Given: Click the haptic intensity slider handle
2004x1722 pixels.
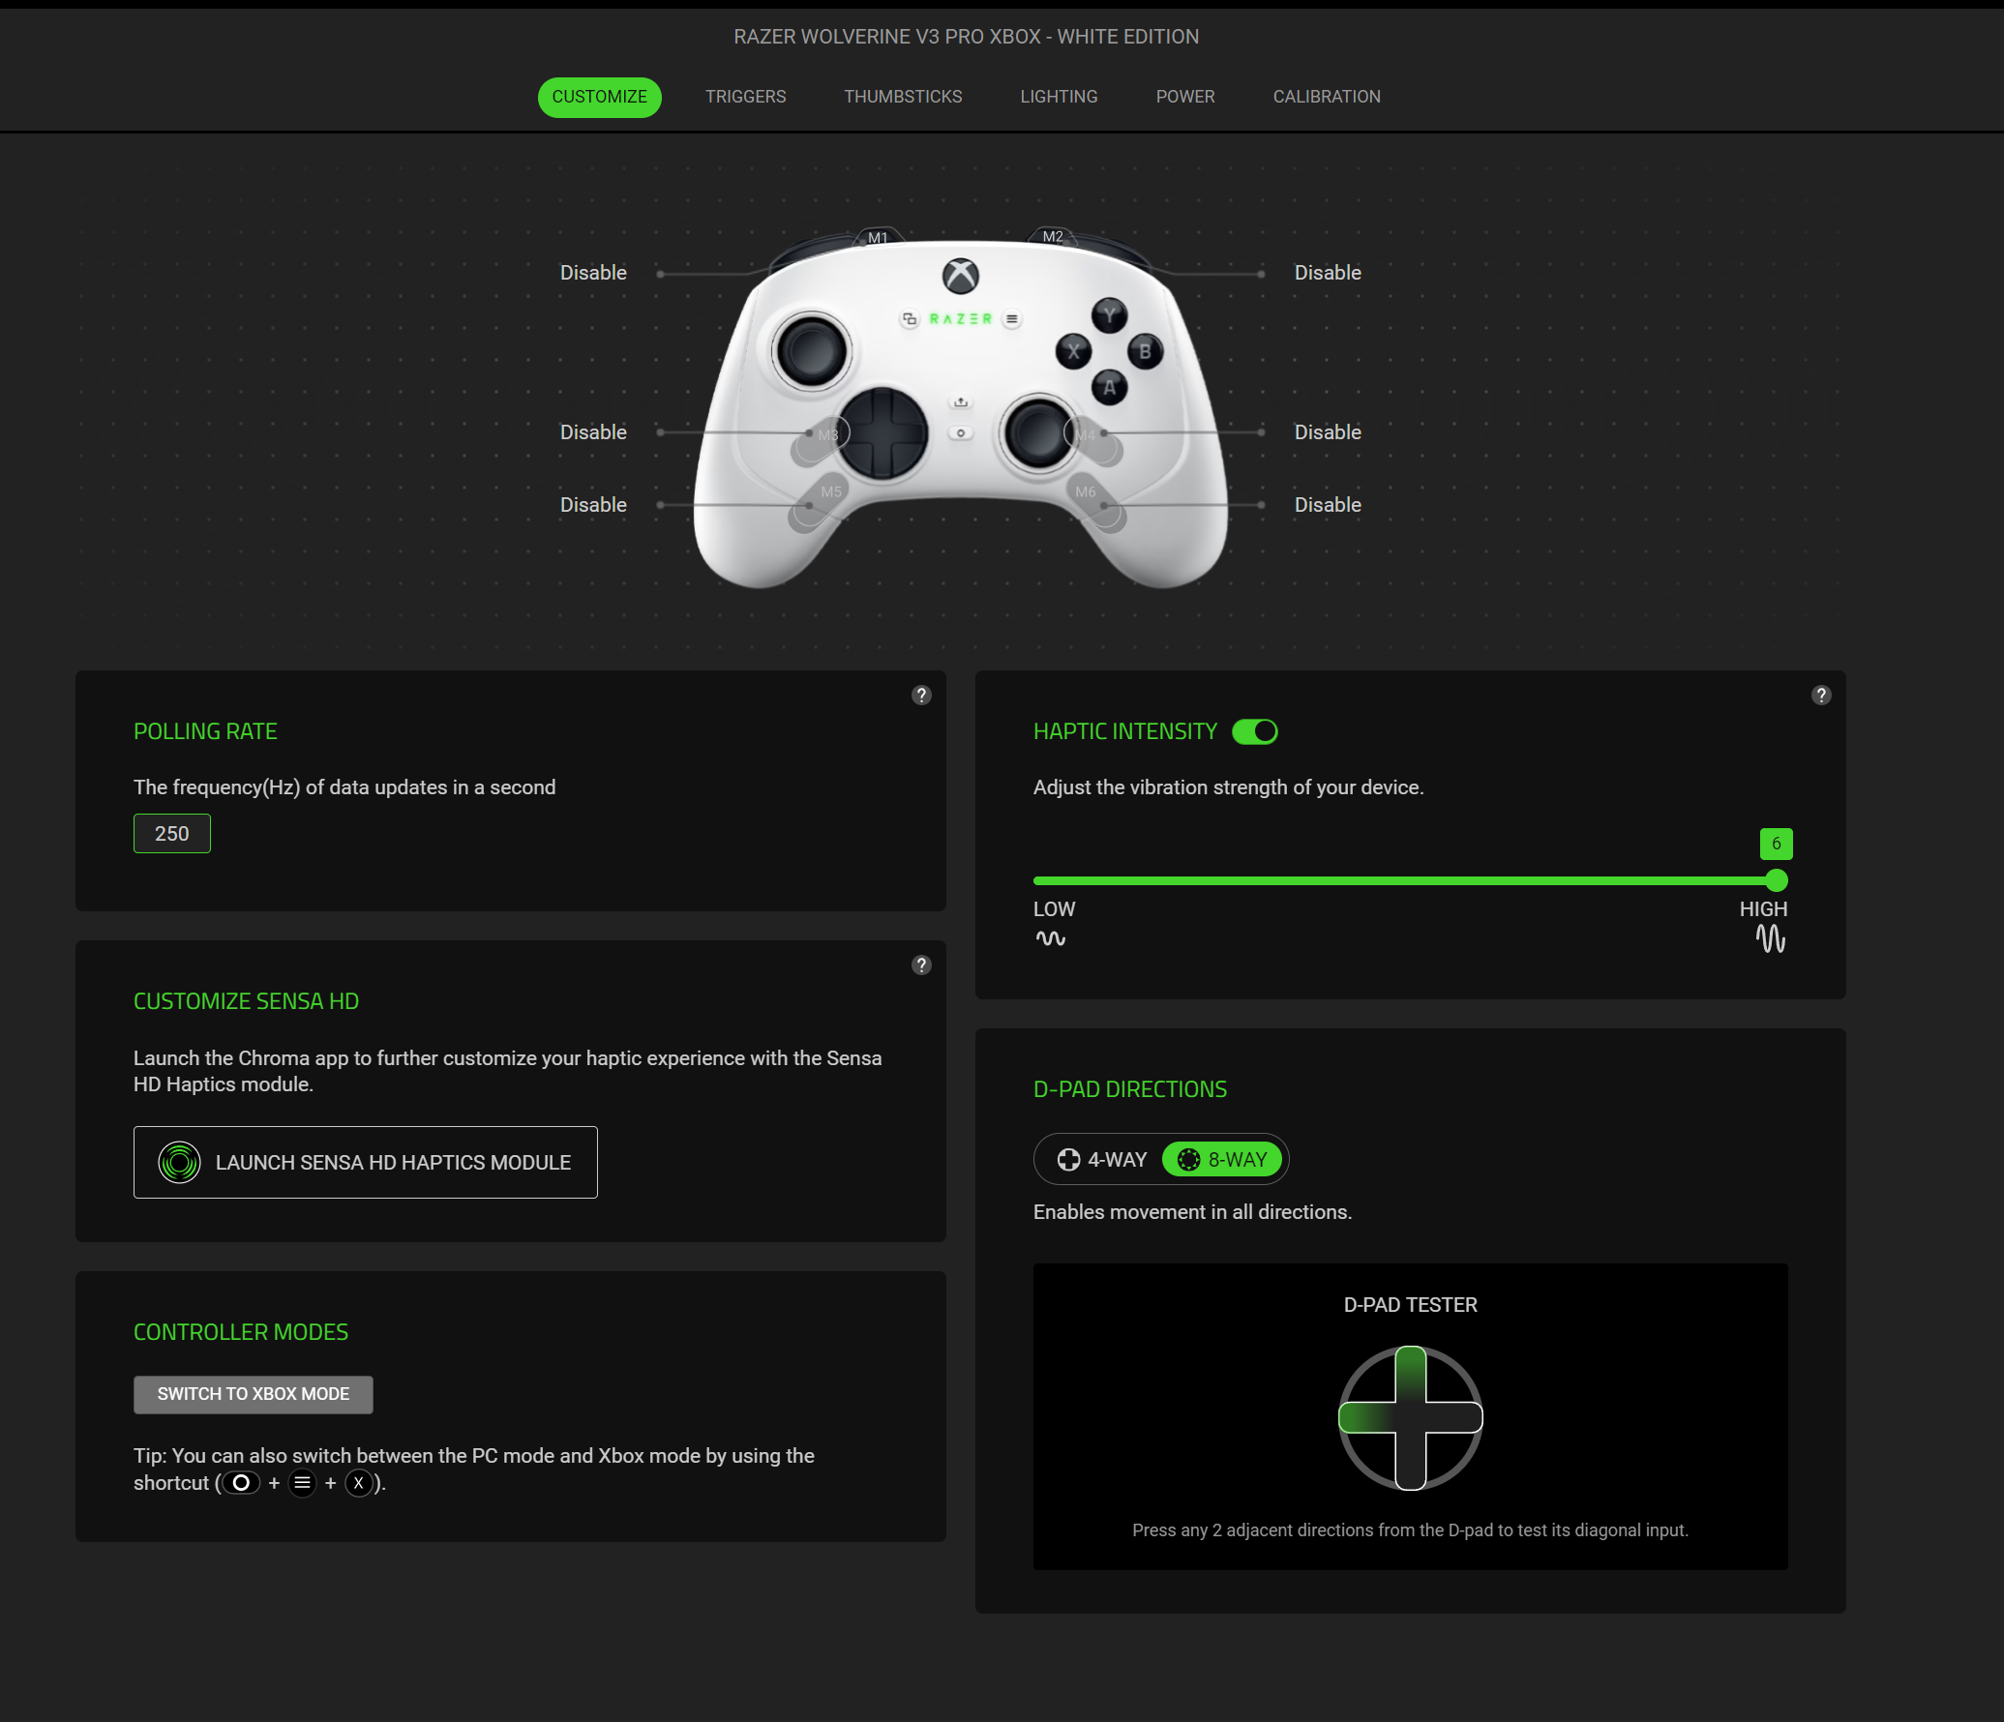Looking at the screenshot, I should [x=1776, y=880].
